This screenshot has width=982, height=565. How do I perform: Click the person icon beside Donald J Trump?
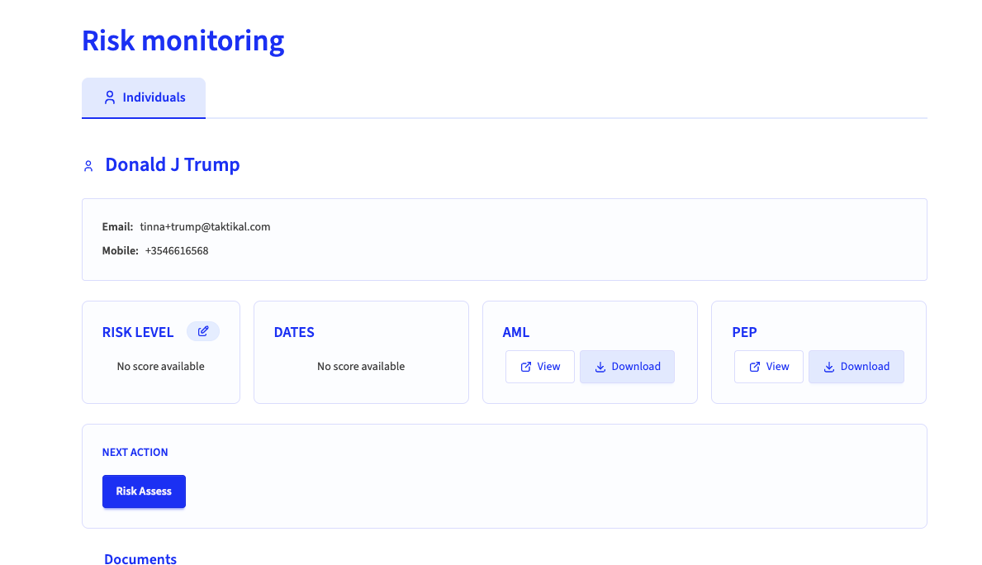(88, 166)
